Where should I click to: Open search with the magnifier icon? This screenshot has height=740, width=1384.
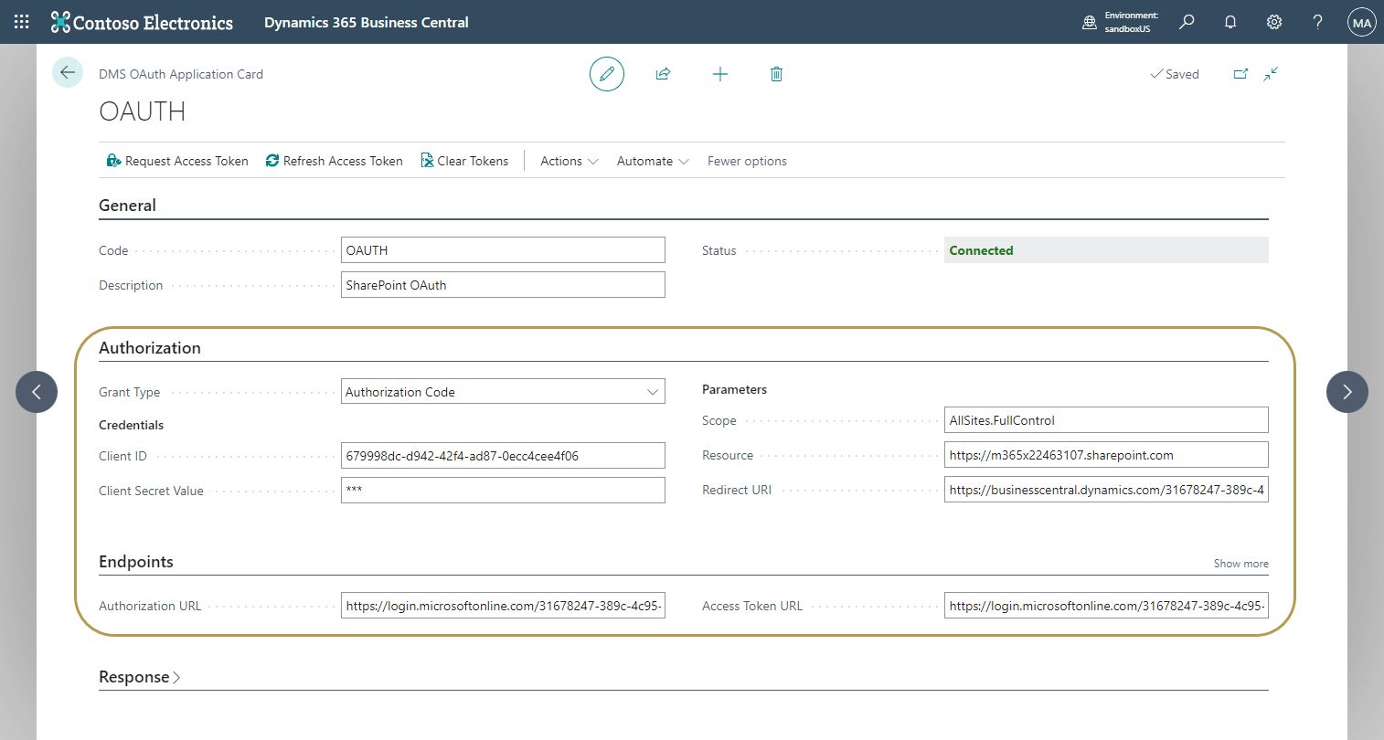[1187, 21]
